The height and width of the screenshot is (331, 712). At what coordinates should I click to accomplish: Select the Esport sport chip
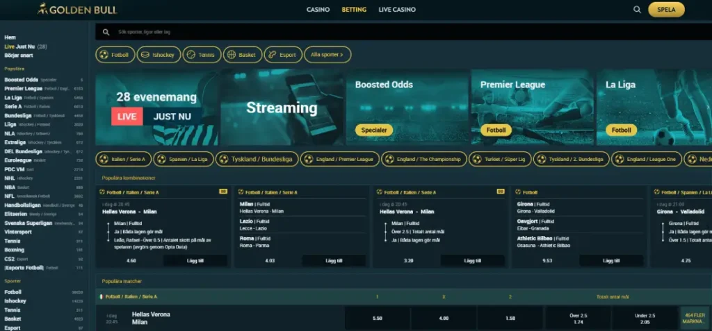[x=282, y=54]
